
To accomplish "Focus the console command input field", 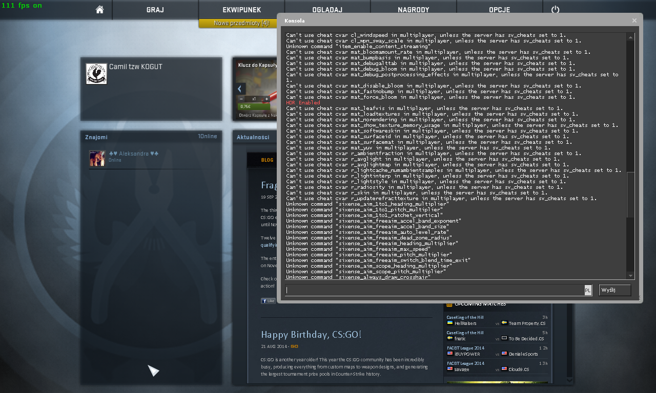I will coord(435,290).
